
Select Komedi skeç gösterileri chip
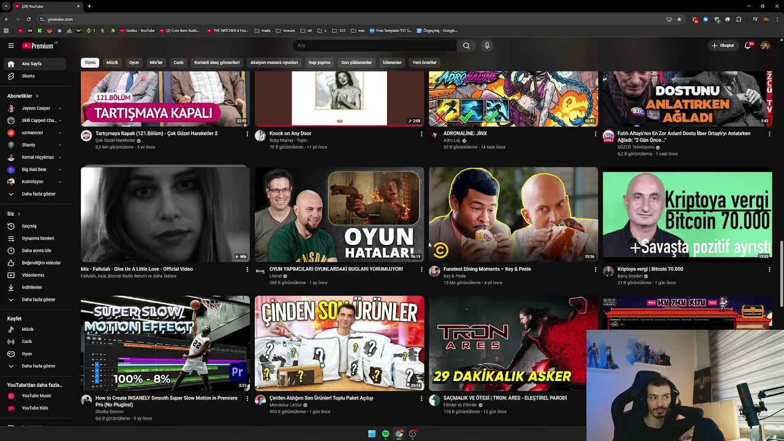pyautogui.click(x=217, y=62)
